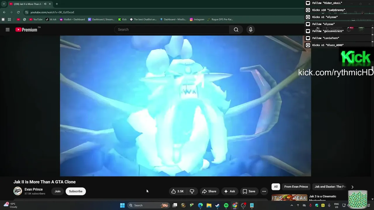Close the Jak II browser tab
Viewport: 374px width, 210px height.
tap(50, 4)
